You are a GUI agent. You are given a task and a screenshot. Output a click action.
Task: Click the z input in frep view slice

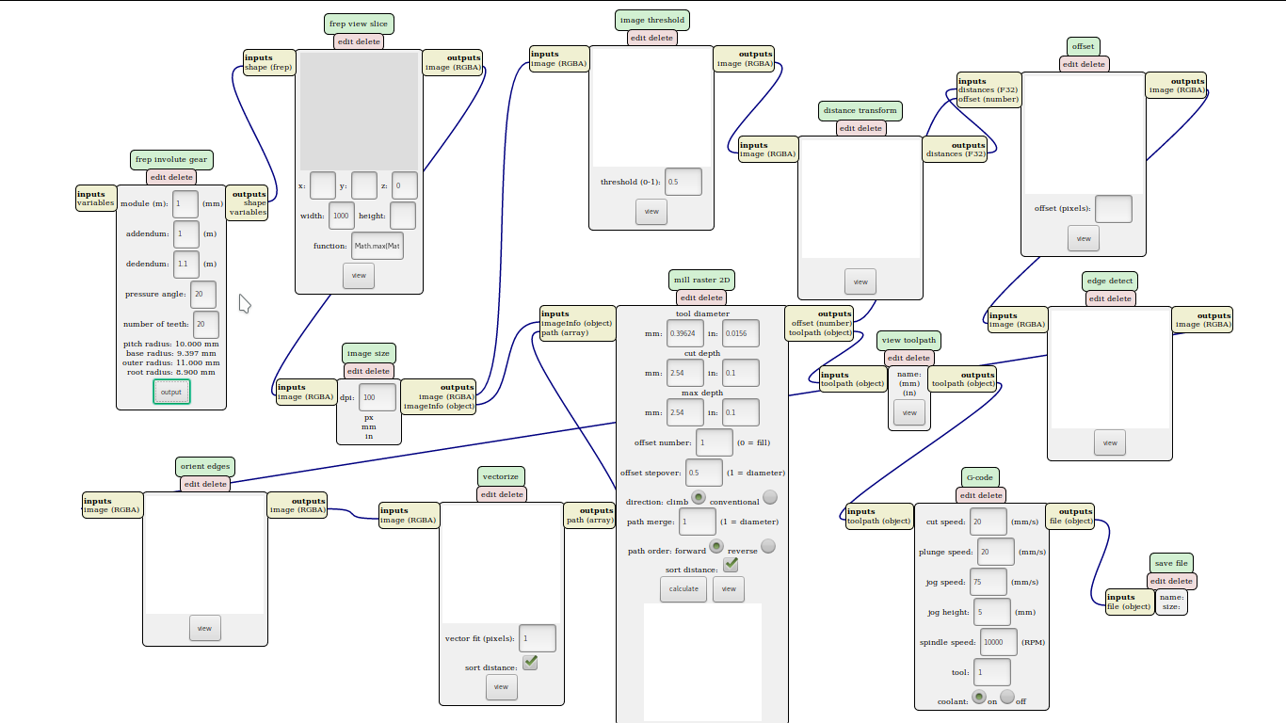[405, 185]
